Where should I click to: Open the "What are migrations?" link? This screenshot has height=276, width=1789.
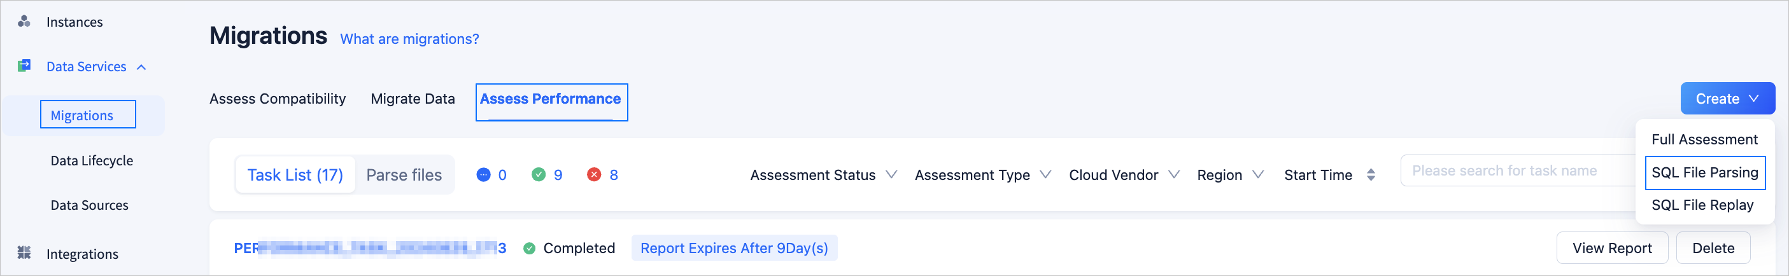coord(409,39)
